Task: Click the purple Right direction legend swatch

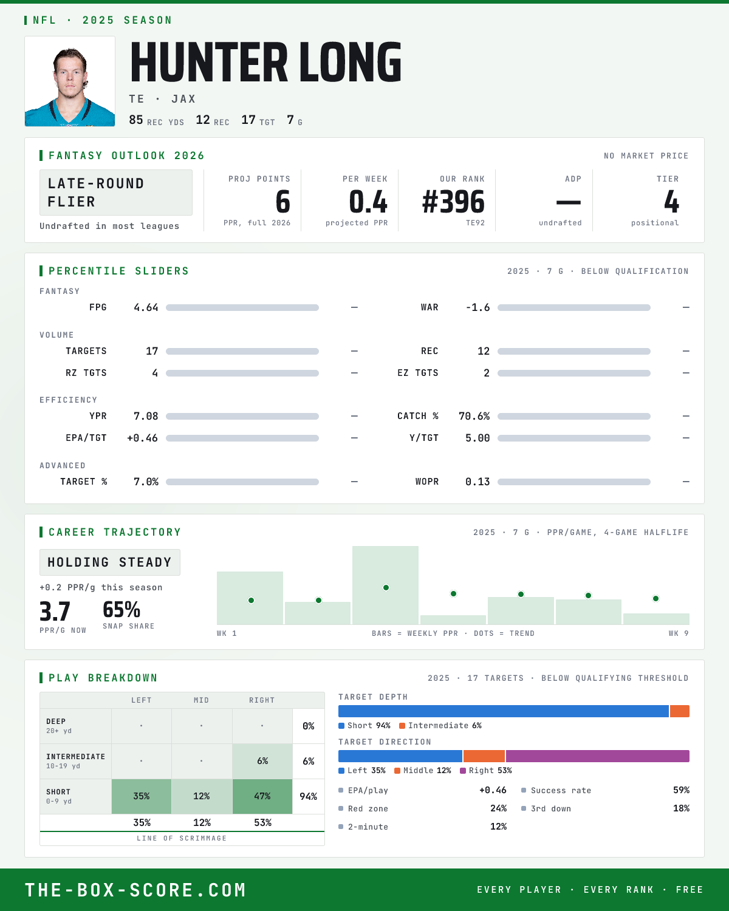Action: pos(463,771)
